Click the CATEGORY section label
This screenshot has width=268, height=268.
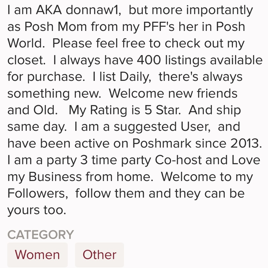tap(40, 234)
